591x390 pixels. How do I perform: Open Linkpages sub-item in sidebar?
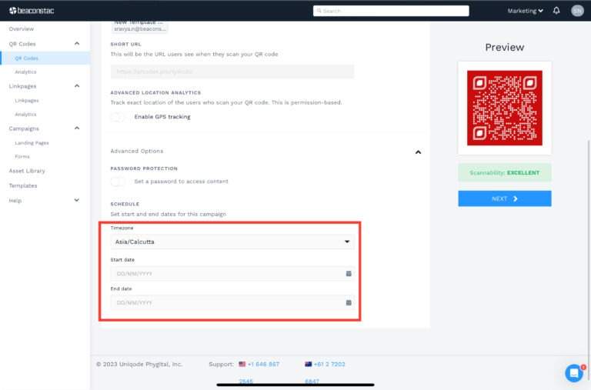[x=27, y=101]
